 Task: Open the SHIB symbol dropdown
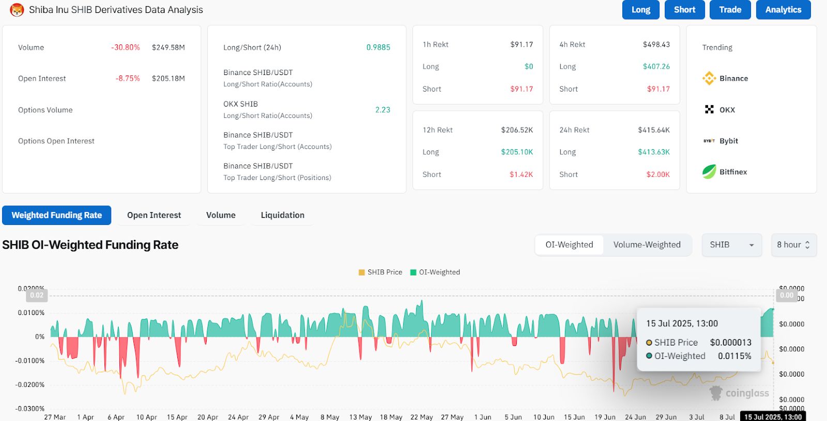732,245
